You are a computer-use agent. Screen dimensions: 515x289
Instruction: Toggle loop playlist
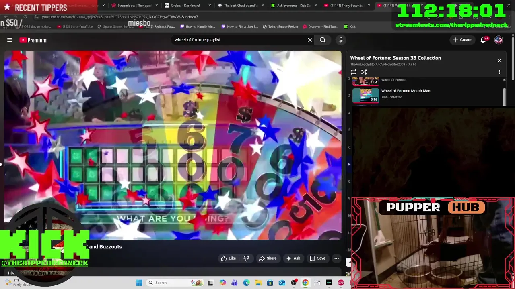click(x=353, y=72)
